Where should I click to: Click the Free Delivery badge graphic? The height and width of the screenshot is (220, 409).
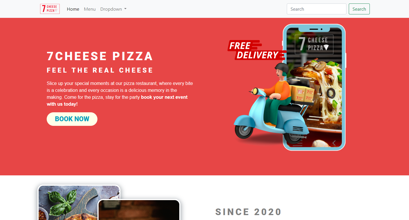[256, 50]
